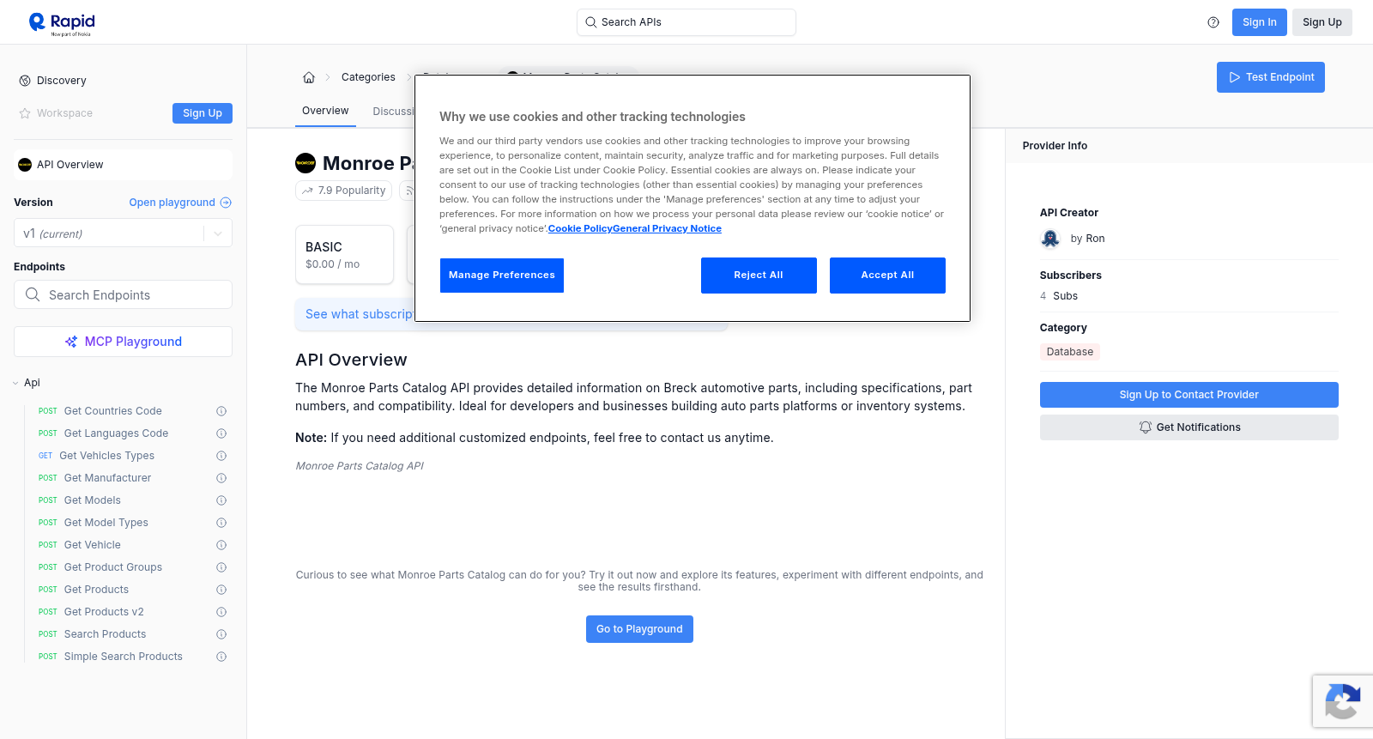Click the Workspace star icon
1373x739 pixels.
25,113
